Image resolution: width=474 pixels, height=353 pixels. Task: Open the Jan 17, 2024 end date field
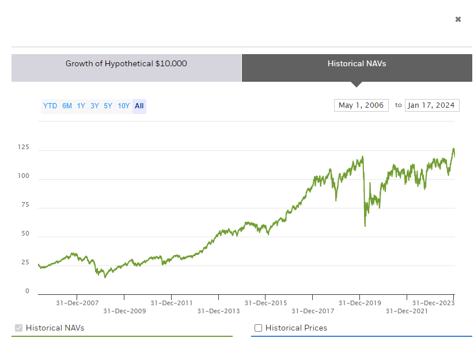click(x=432, y=105)
